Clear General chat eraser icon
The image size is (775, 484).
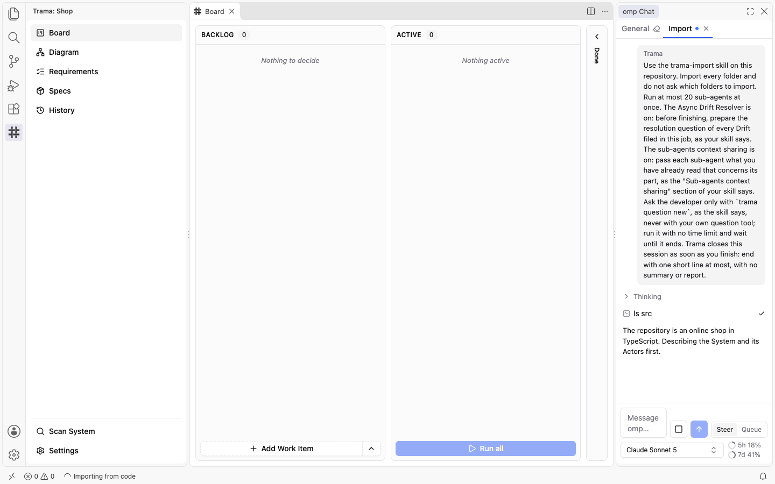657,29
